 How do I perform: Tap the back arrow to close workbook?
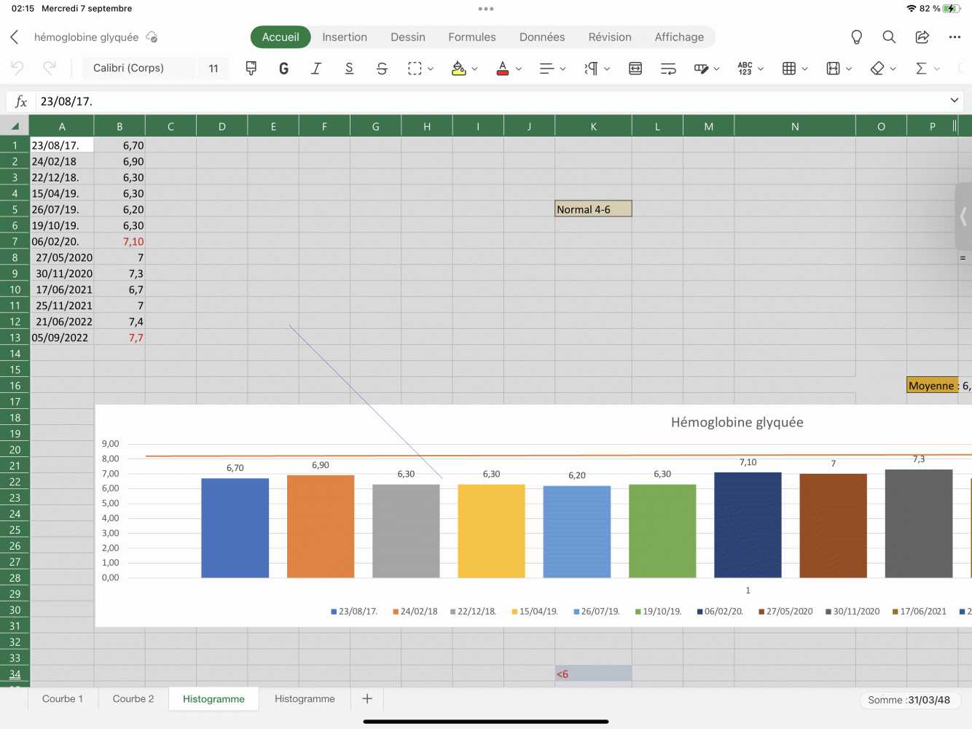(x=15, y=37)
